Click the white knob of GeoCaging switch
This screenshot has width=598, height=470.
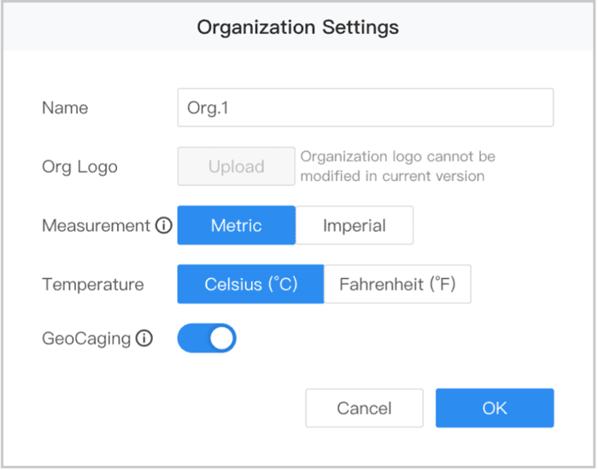coord(222,339)
